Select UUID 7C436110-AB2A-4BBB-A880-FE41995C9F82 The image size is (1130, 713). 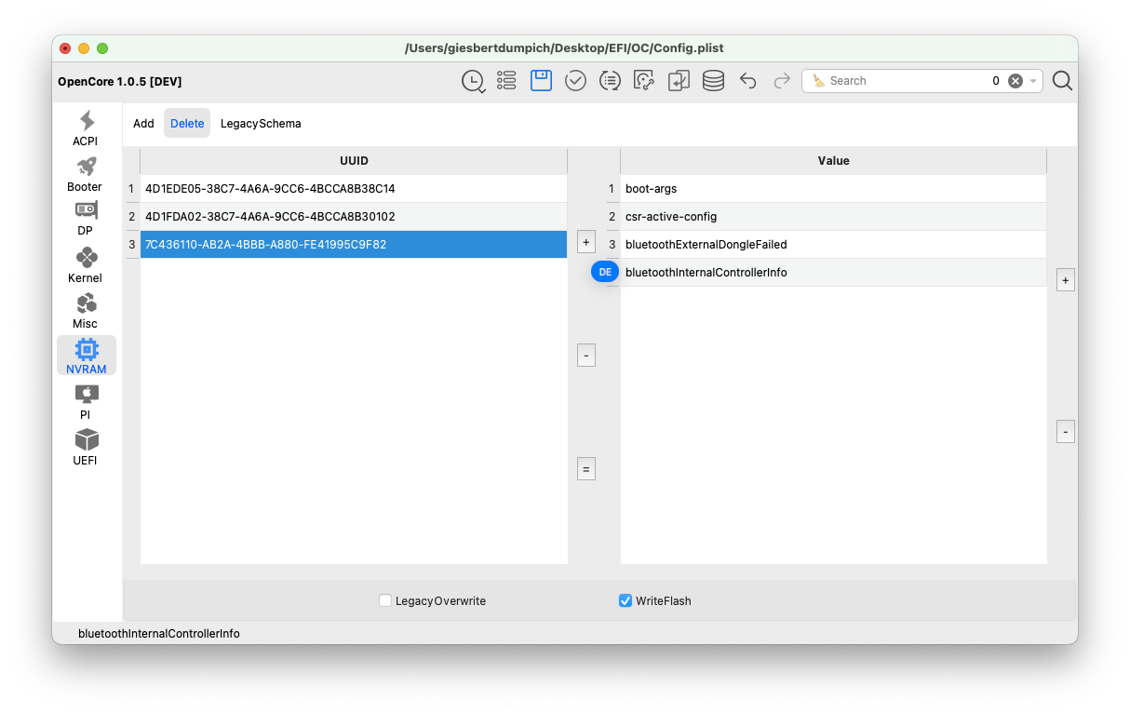[x=354, y=245]
